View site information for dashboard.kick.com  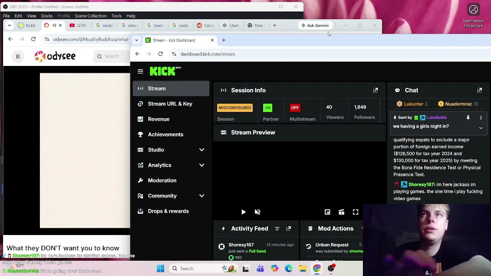click(174, 54)
